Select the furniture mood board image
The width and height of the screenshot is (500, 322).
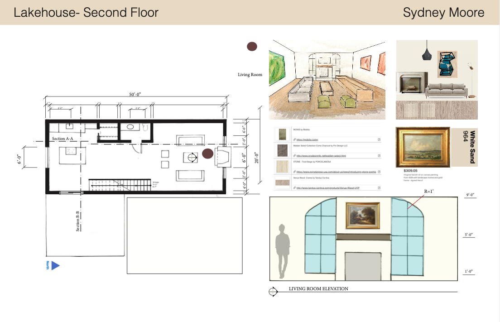point(437,80)
